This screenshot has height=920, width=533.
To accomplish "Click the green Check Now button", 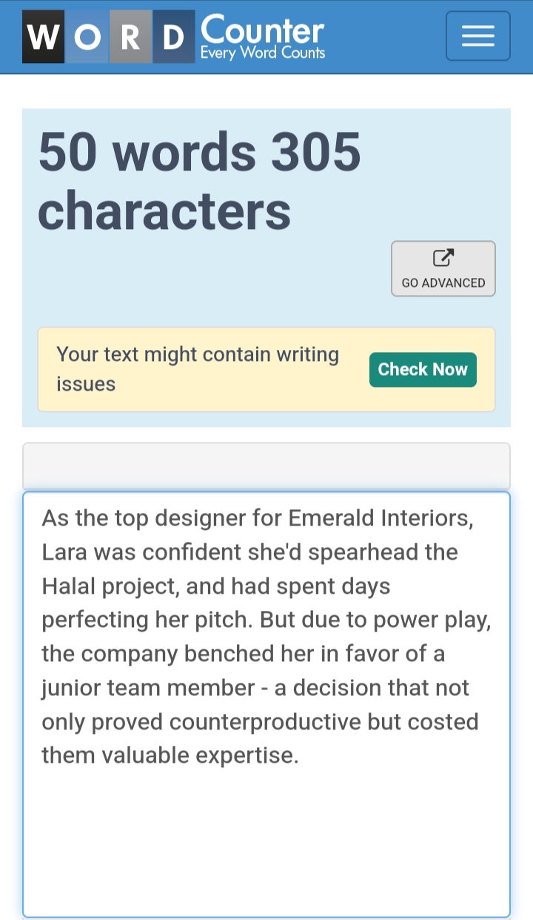I will 423,369.
